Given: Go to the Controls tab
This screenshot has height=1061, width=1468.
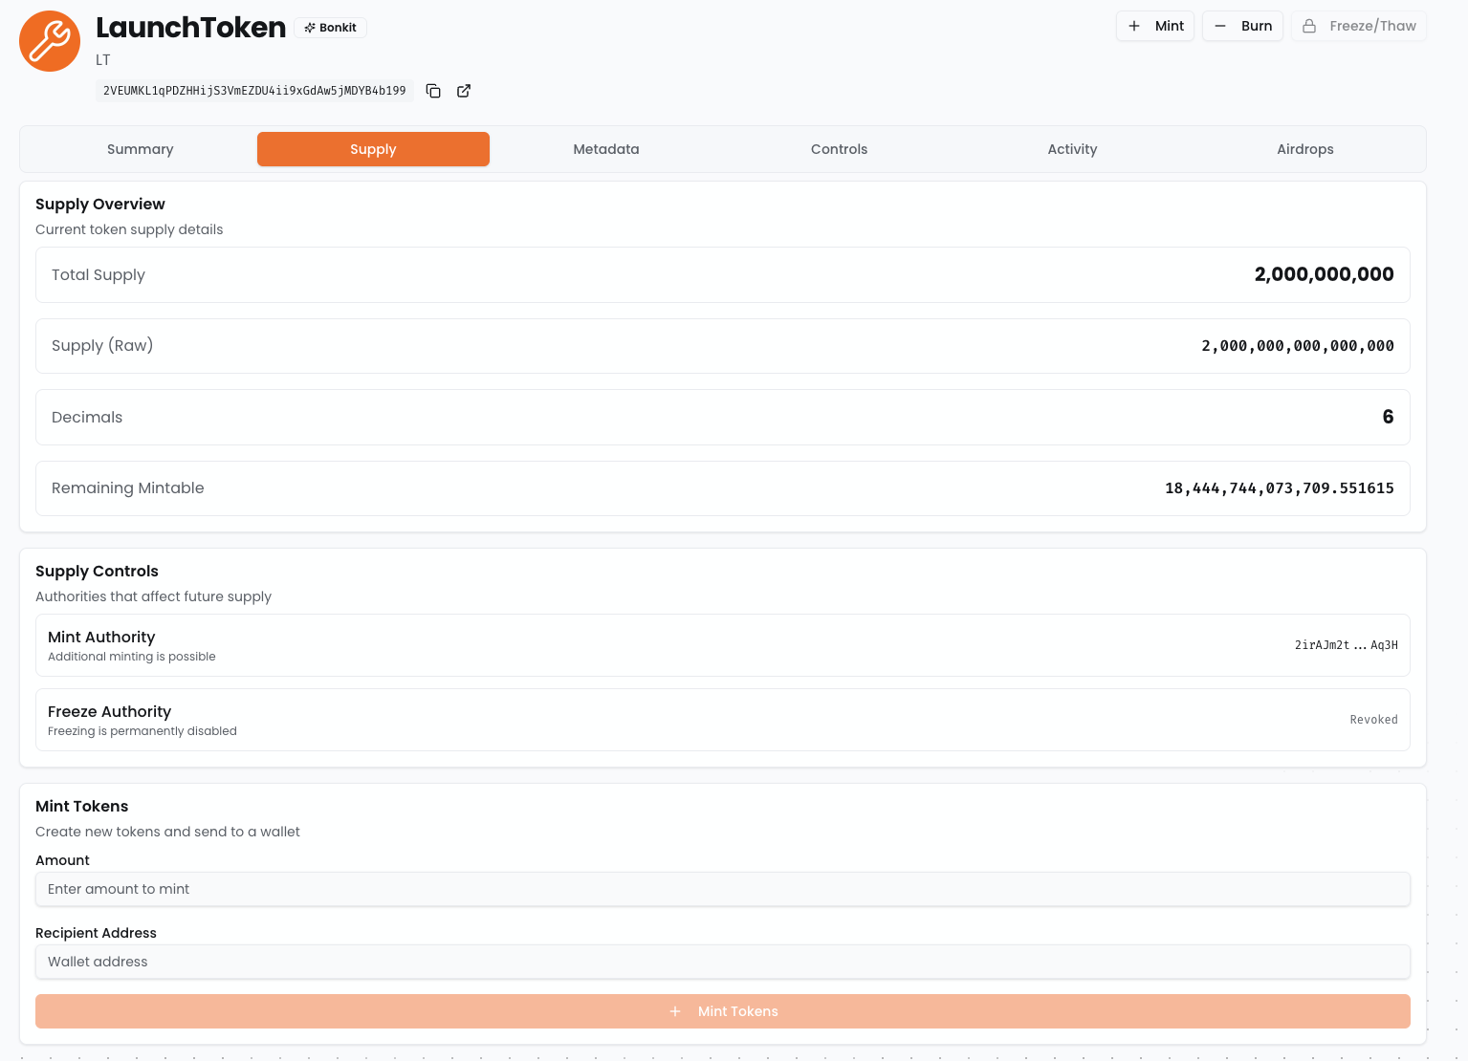Looking at the screenshot, I should (839, 149).
